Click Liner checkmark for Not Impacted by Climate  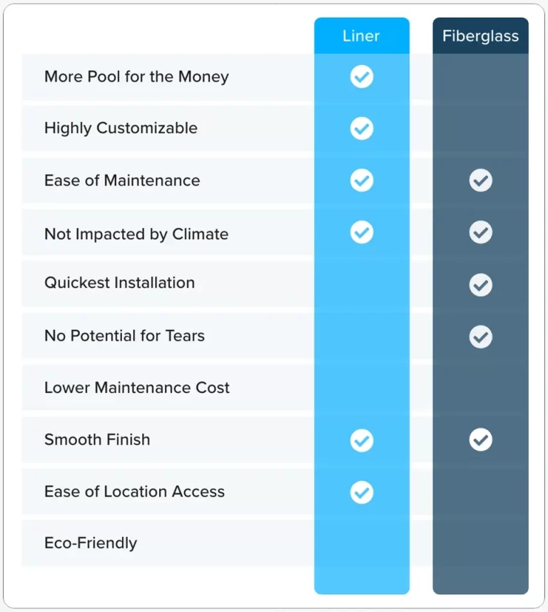362,232
